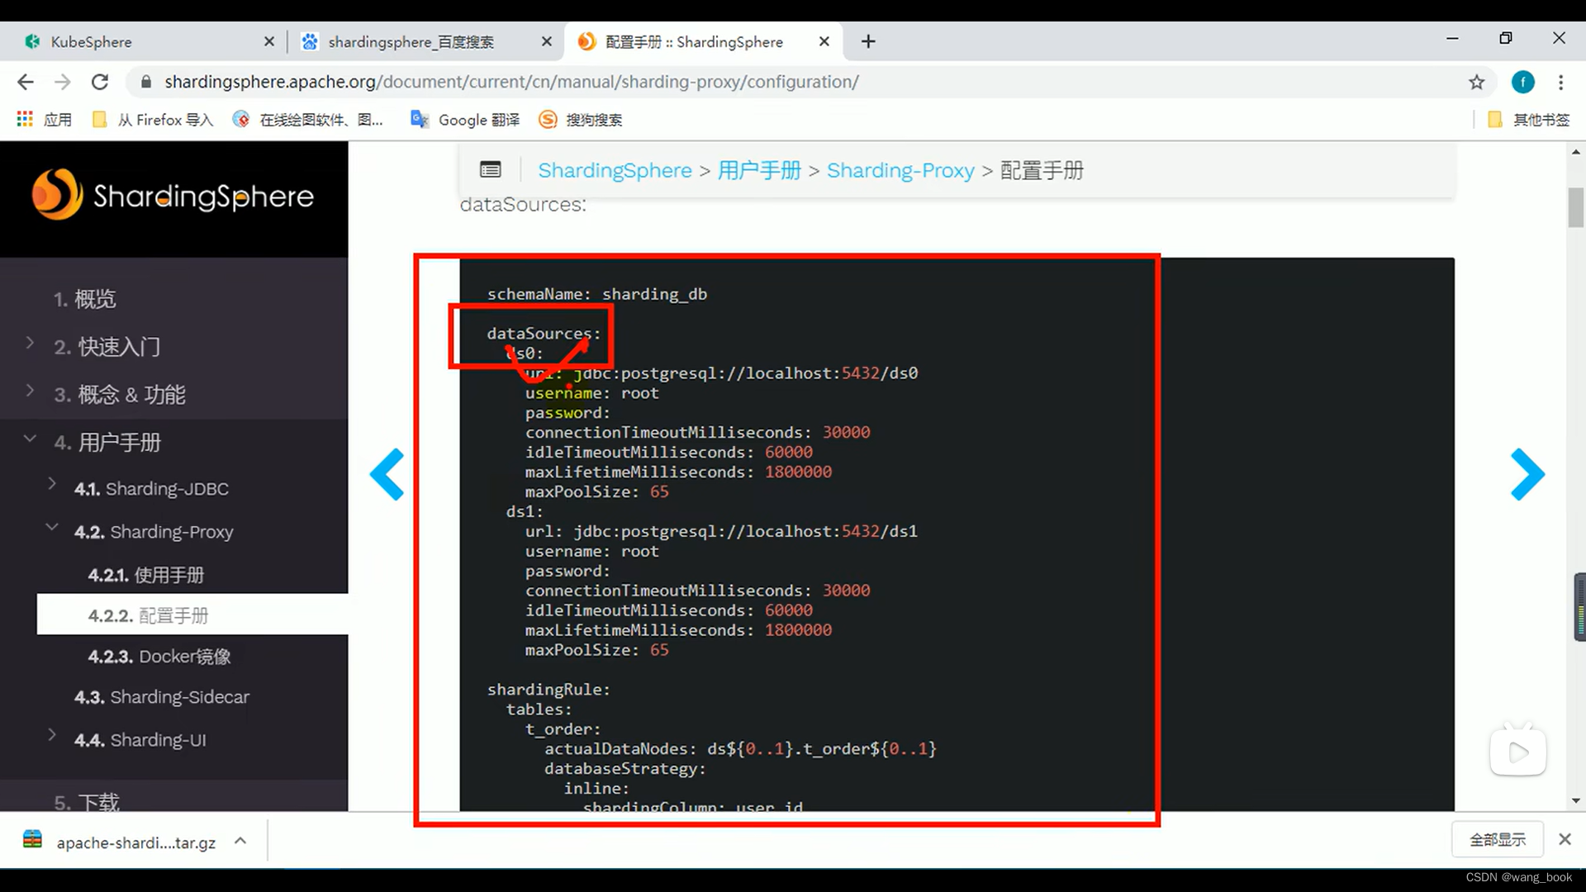Close the 配置手册 ShardingSphere tab

click(x=824, y=41)
